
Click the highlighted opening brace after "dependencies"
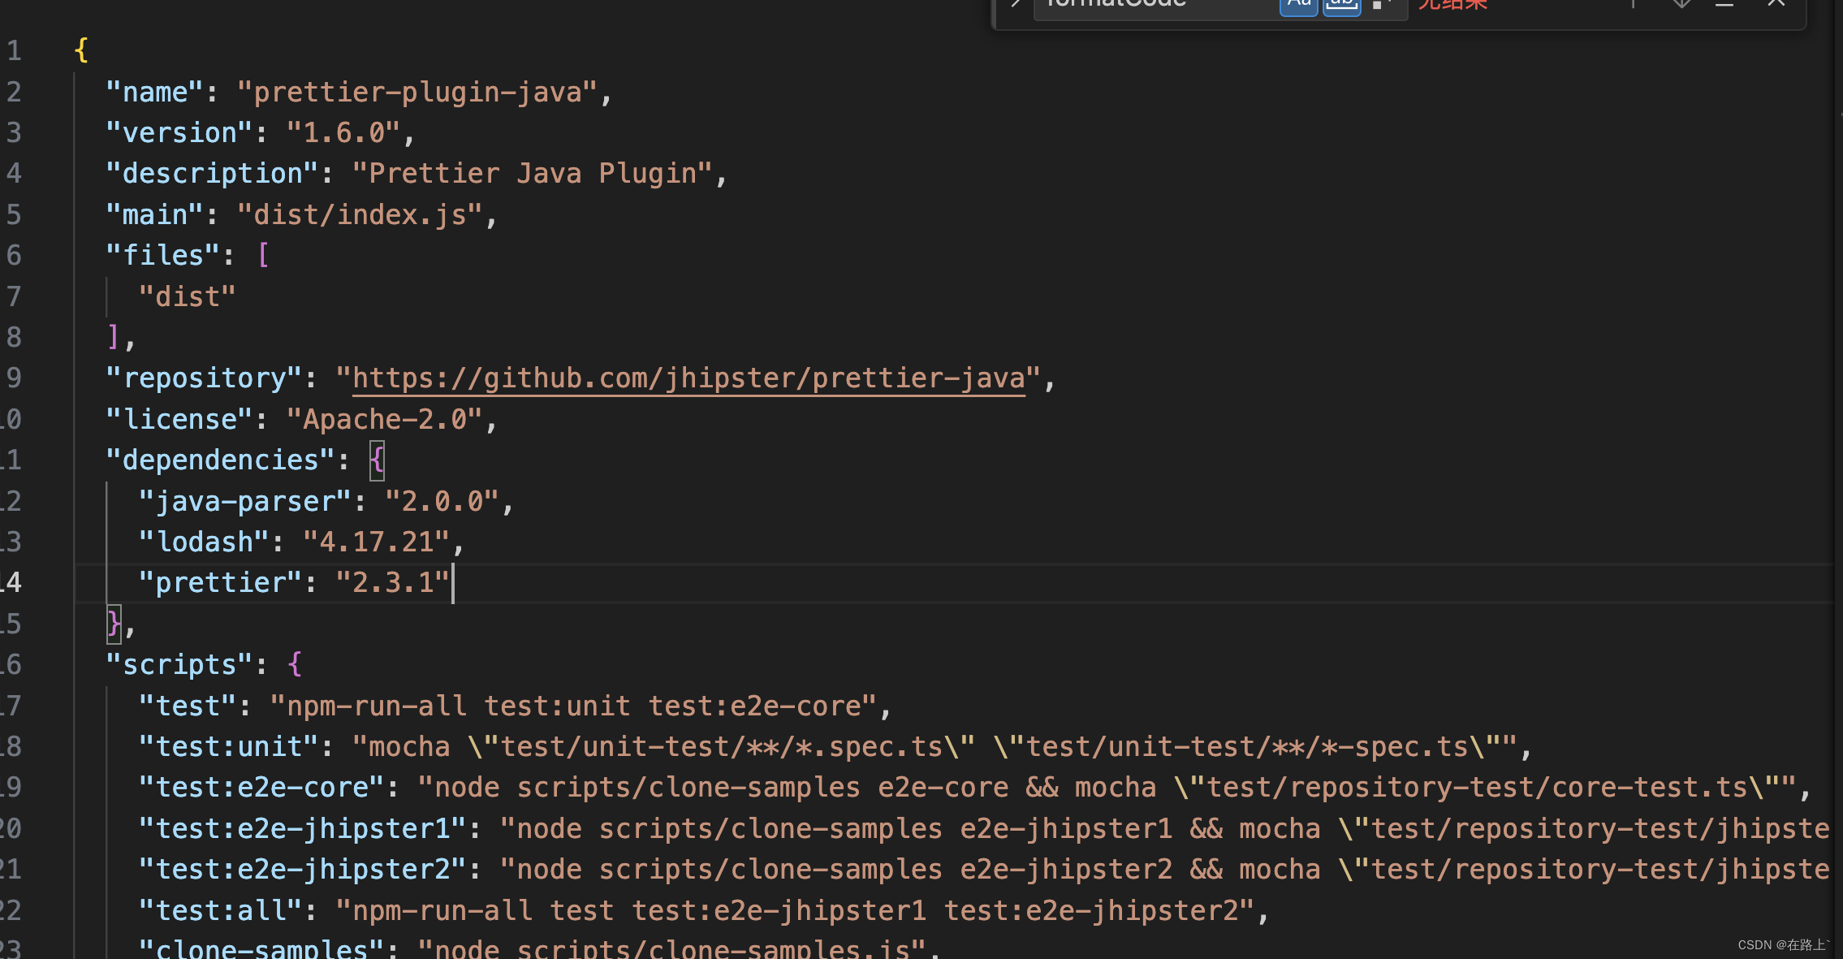click(378, 460)
